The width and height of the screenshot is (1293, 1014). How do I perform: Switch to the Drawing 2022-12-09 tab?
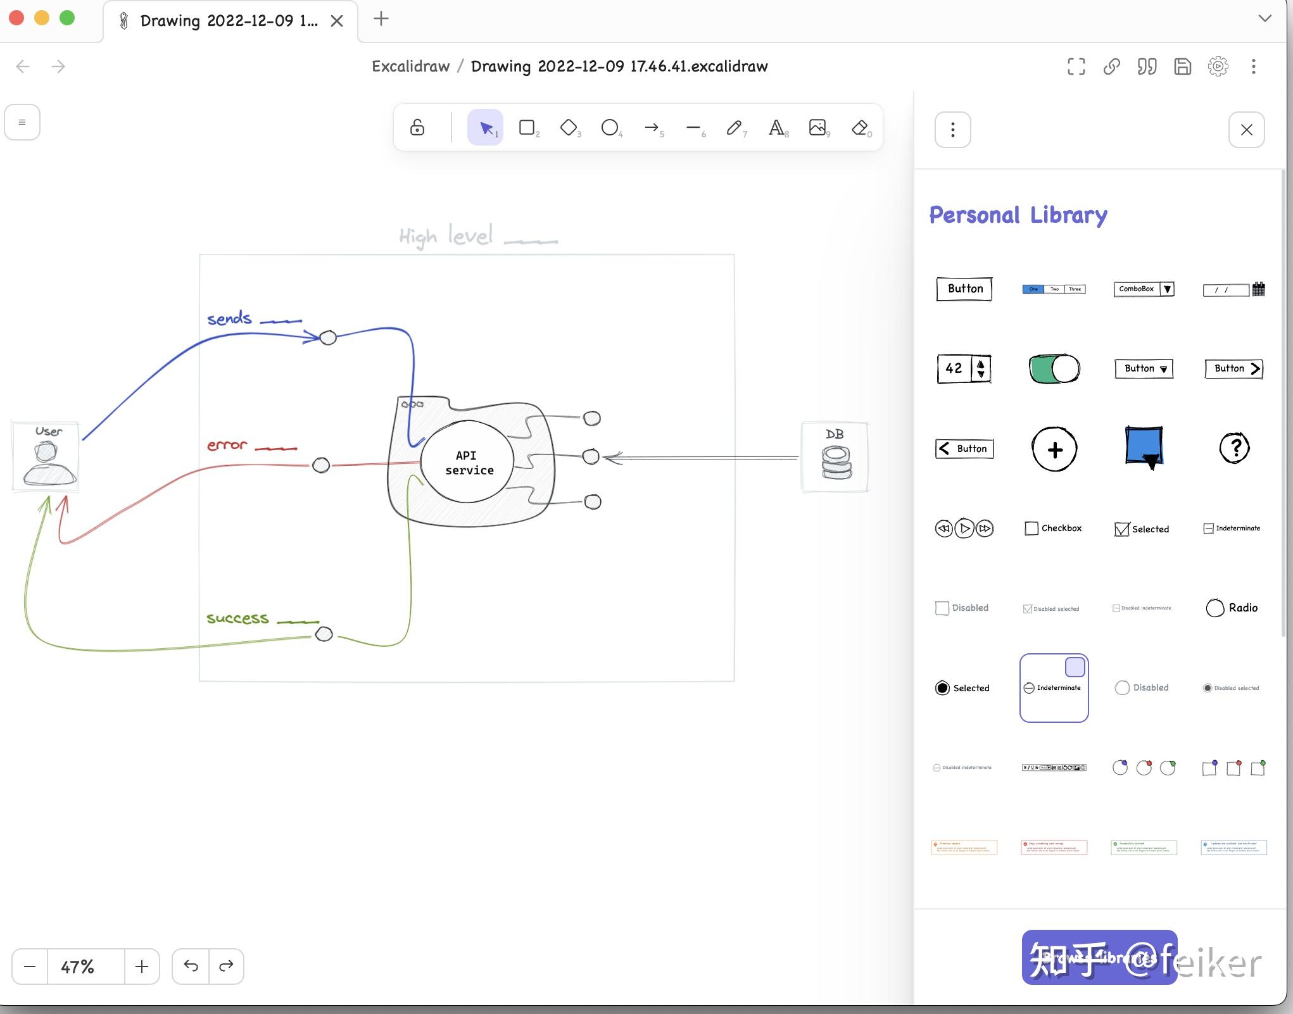click(228, 21)
